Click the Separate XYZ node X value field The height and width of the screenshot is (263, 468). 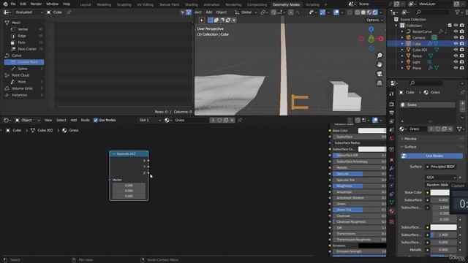[129, 185]
